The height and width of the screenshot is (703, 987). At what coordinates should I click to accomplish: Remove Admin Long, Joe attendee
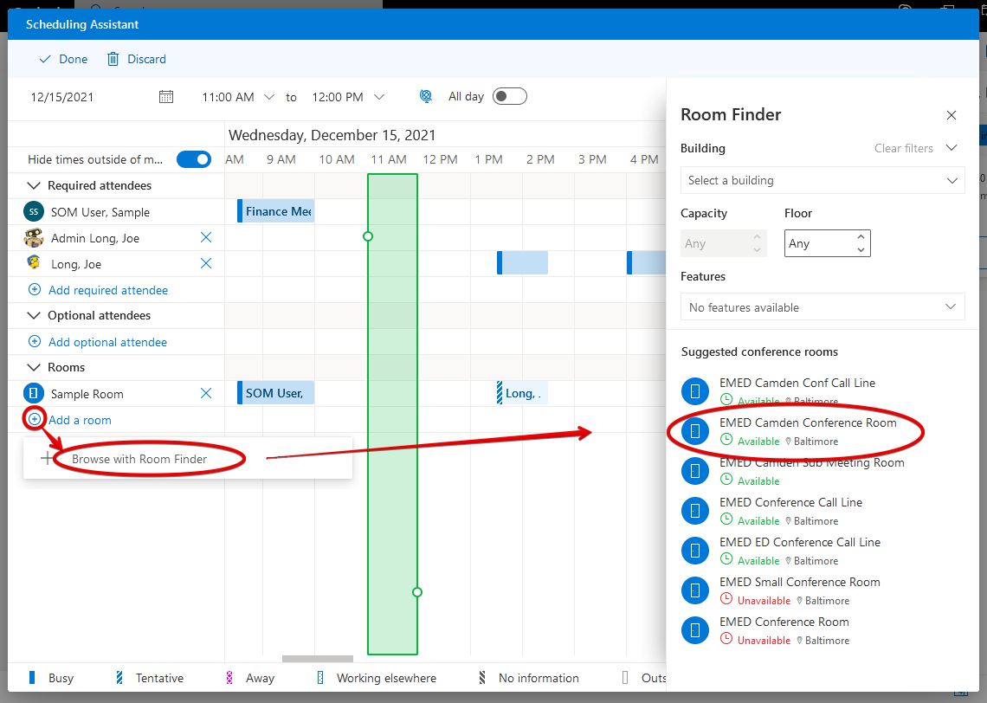206,238
